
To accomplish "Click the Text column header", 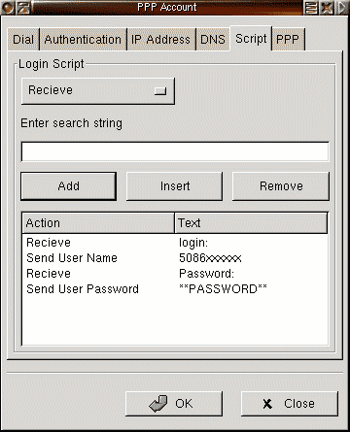I will point(251,223).
